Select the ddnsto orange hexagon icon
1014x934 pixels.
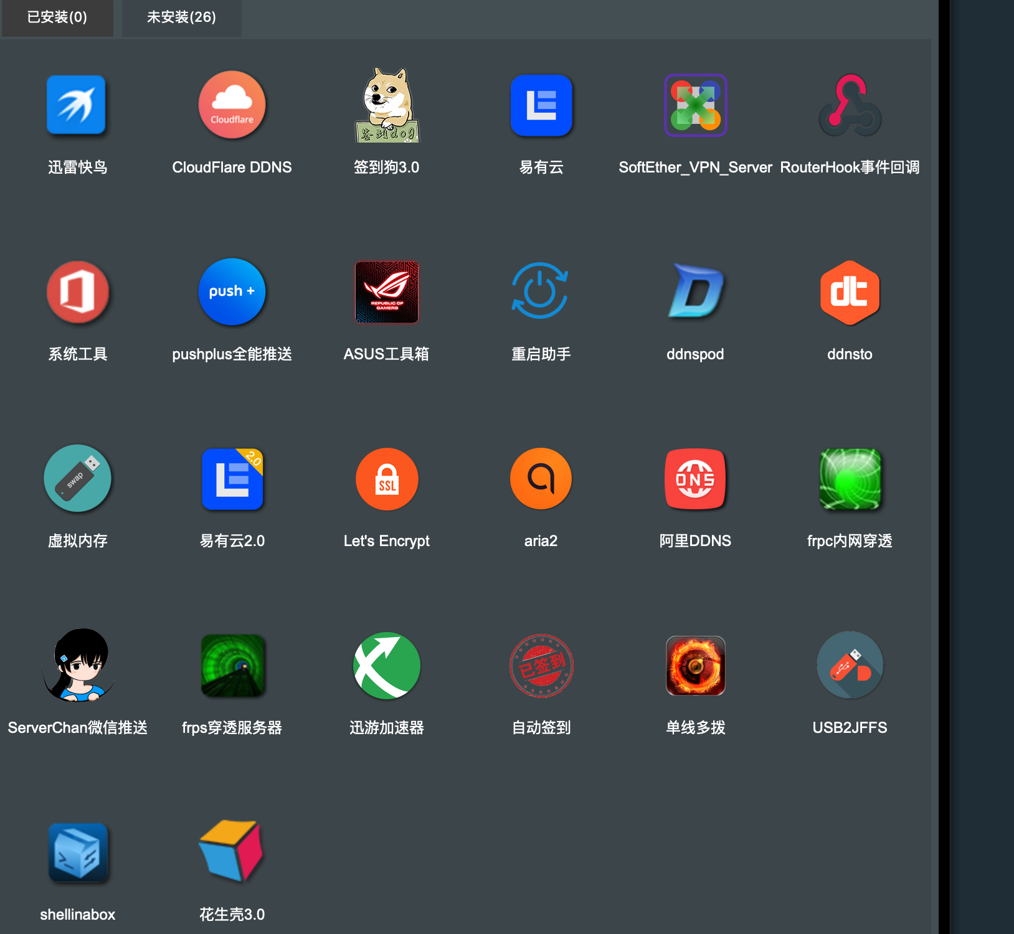[x=850, y=293]
